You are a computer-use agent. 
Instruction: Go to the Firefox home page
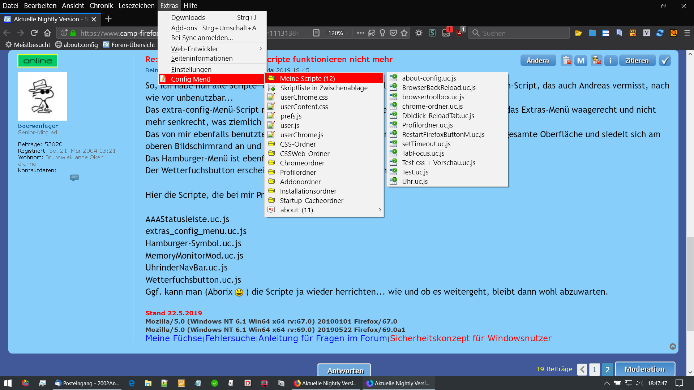[x=47, y=33]
